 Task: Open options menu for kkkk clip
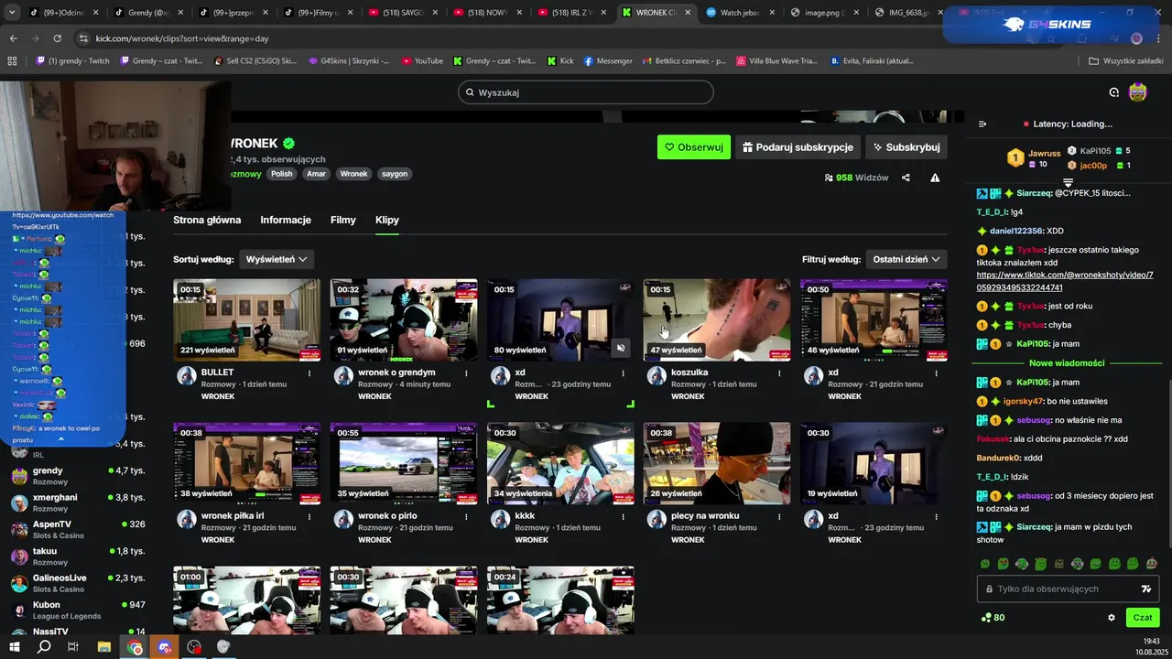pos(623,516)
